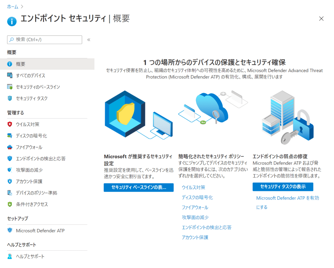Click Microsoft Defender ATP を有効にする link

tap(288, 202)
